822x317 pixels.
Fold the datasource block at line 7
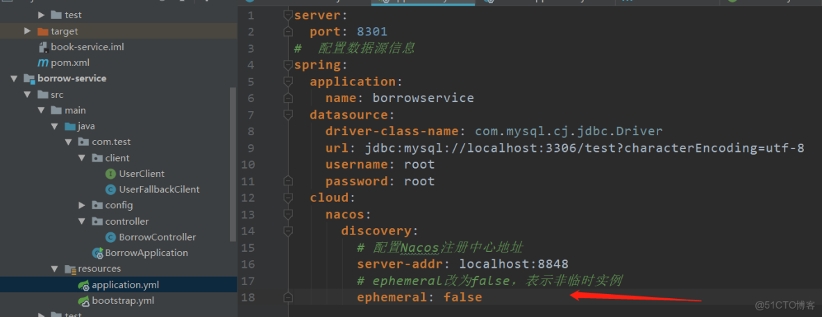288,114
